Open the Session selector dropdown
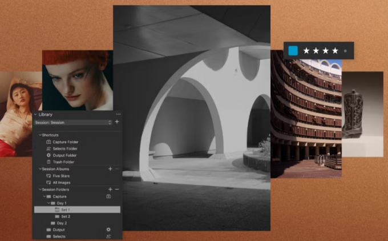Screen dimensions: 388x241 (73, 122)
